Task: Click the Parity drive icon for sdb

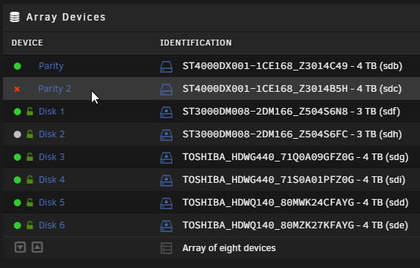Action: 167,66
